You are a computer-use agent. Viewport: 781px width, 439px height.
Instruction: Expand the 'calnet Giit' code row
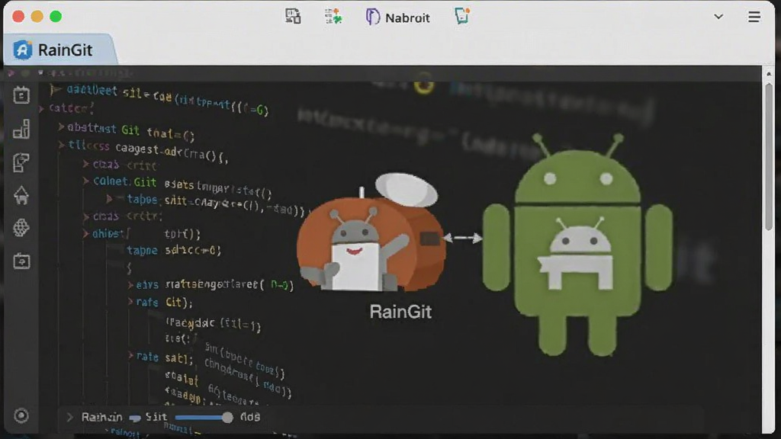click(85, 181)
